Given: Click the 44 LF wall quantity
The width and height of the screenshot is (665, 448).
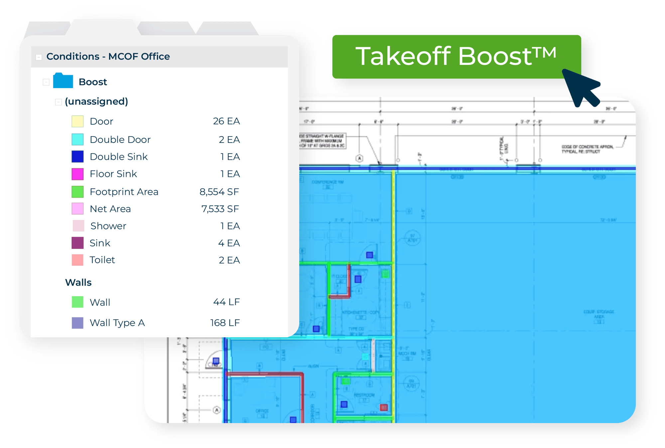Looking at the screenshot, I should pyautogui.click(x=226, y=302).
